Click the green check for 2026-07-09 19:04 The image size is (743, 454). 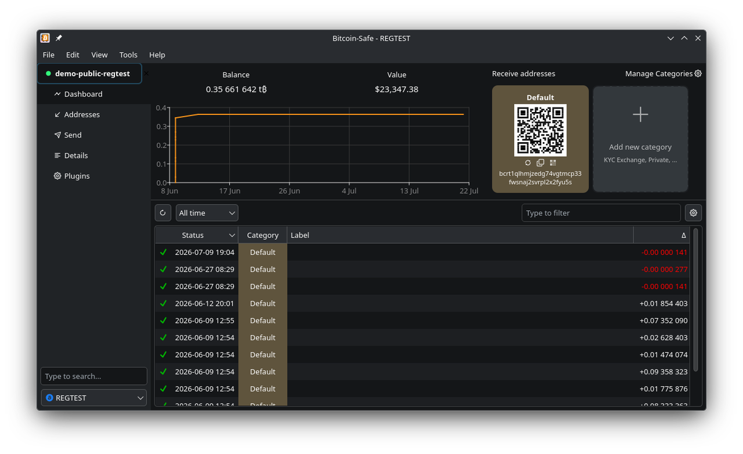tap(164, 253)
